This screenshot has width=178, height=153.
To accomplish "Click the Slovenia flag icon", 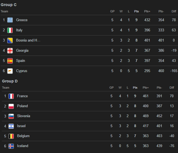I will [x=11, y=116].
